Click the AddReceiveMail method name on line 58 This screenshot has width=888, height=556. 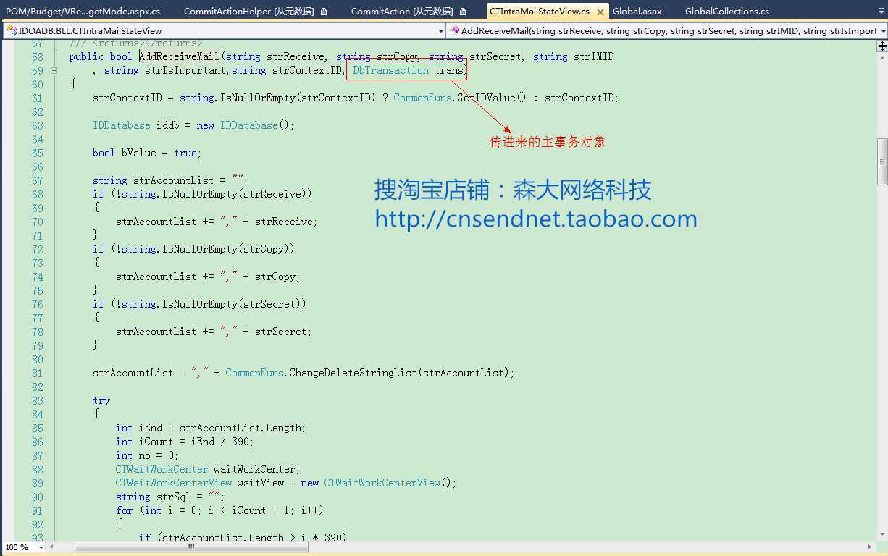coord(179,56)
